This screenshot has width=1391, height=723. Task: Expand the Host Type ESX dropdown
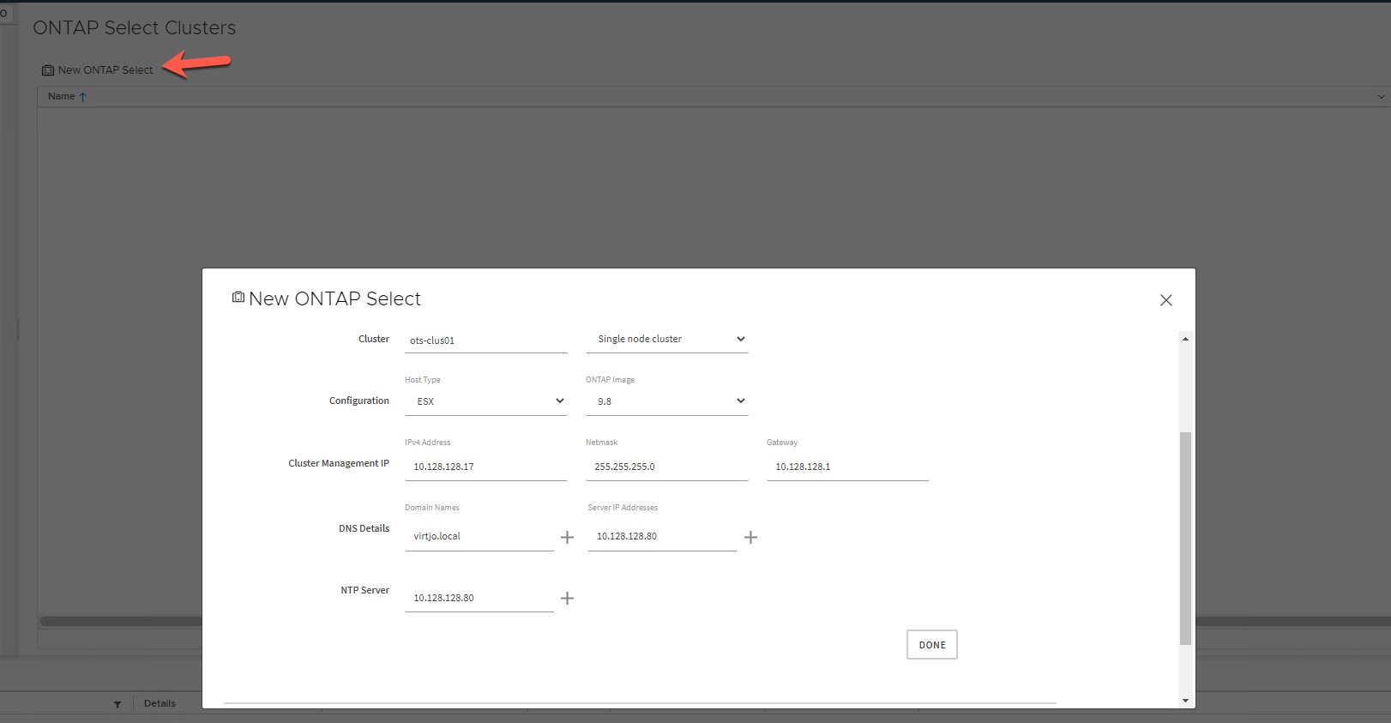click(485, 401)
